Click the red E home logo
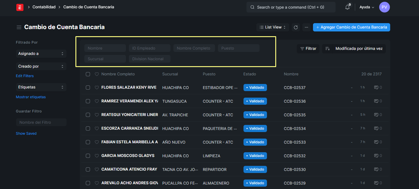This screenshot has width=419, height=189. click(x=20, y=7)
